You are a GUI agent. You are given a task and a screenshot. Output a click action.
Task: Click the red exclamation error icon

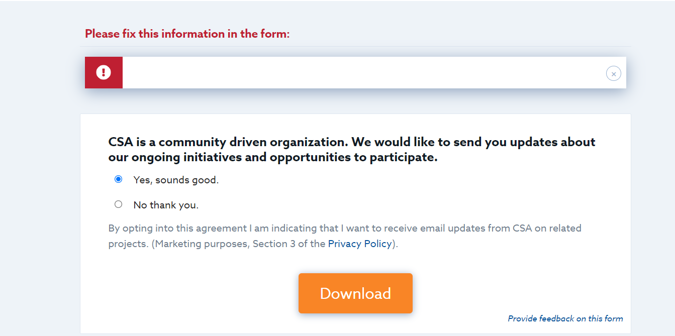pos(104,72)
